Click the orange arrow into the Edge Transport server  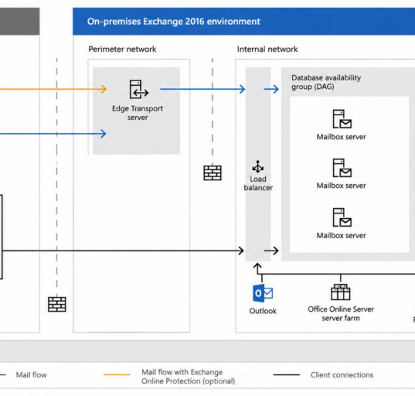pos(53,89)
